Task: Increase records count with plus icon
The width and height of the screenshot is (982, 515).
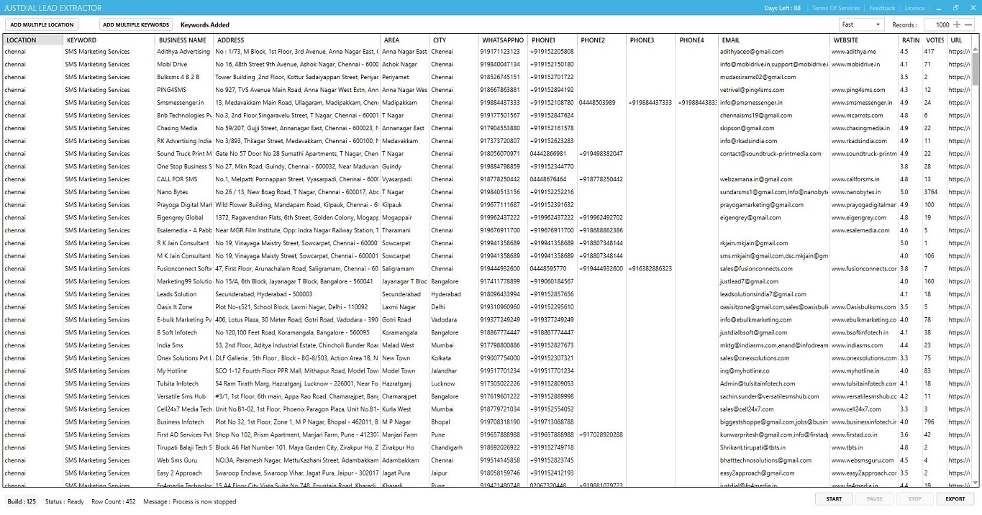Action: pos(957,24)
